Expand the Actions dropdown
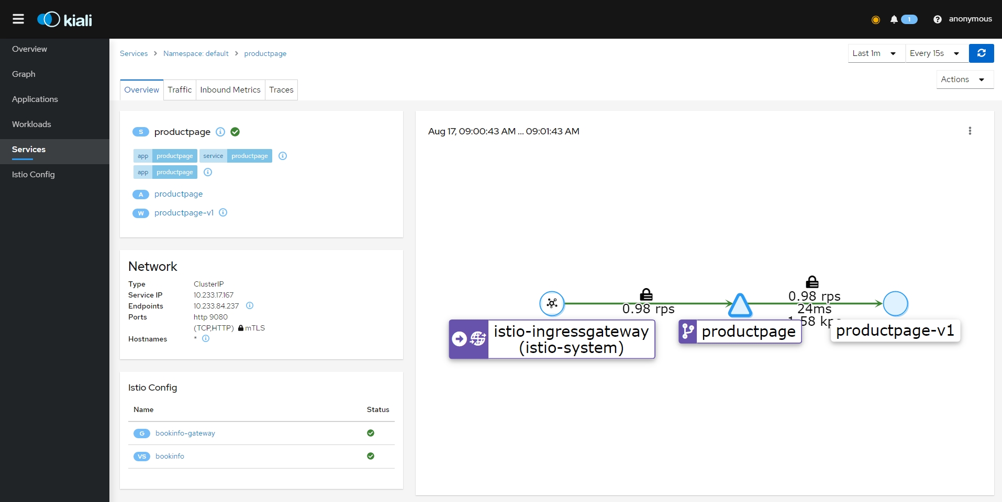 pos(964,79)
